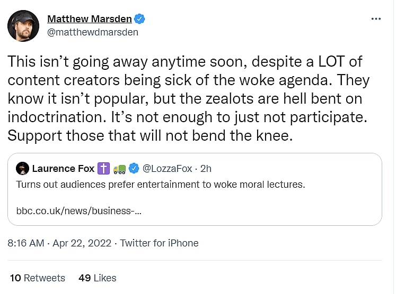This screenshot has height=294, width=396.
Task: Click the Twitter for iPhone source label
Action: pyautogui.click(x=159, y=243)
